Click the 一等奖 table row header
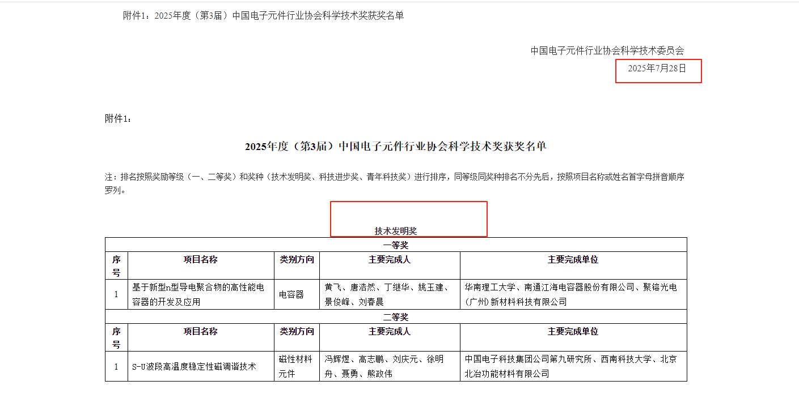This screenshot has width=799, height=394. 396,245
